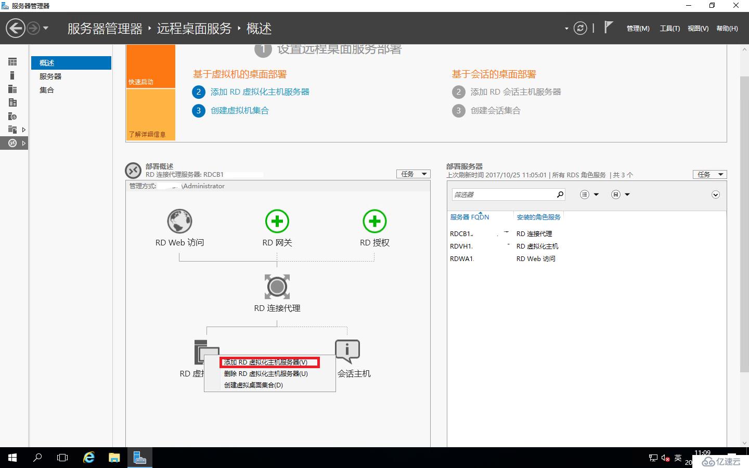Open 任务 dropdown in 部署概述

(413, 174)
